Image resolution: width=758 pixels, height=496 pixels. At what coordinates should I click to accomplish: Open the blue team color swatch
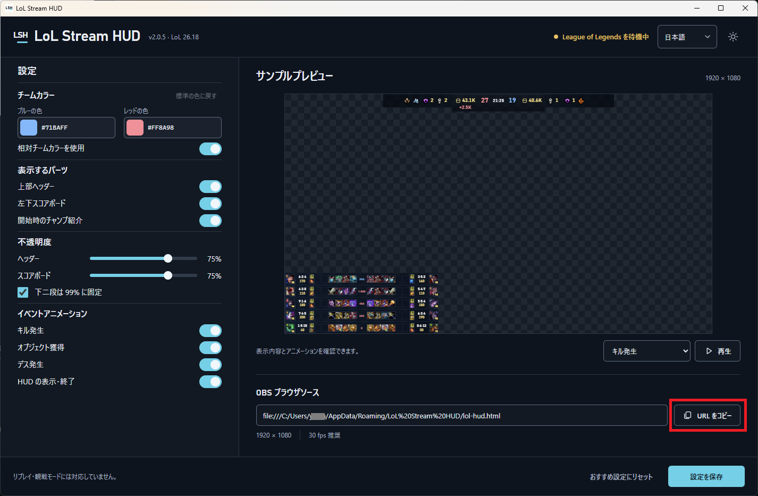(29, 128)
